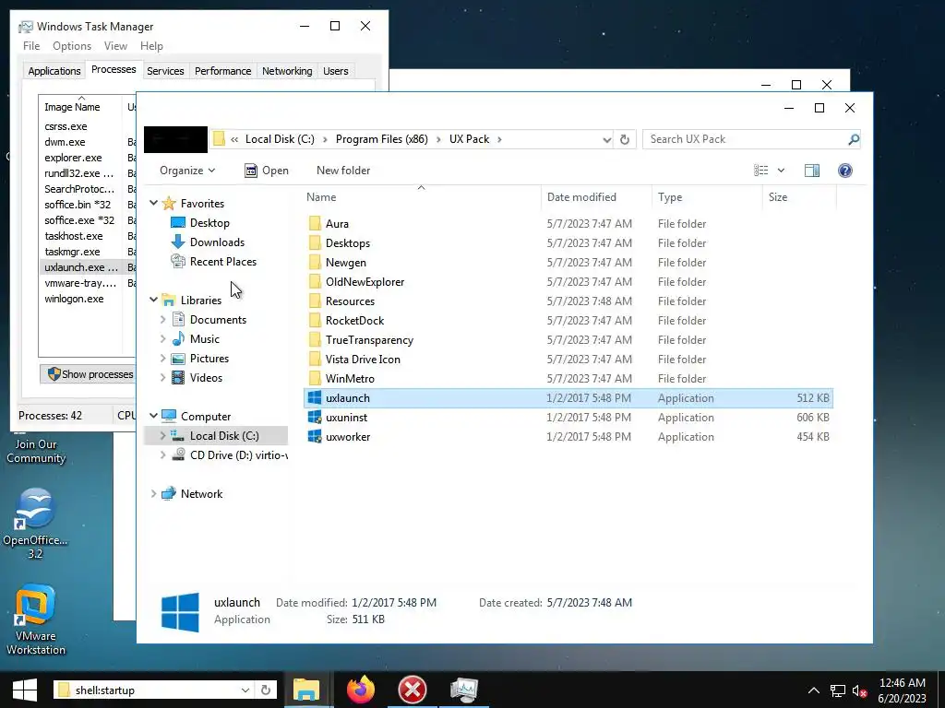Image resolution: width=945 pixels, height=708 pixels.
Task: Sort files by the Size column
Action: pos(799,197)
